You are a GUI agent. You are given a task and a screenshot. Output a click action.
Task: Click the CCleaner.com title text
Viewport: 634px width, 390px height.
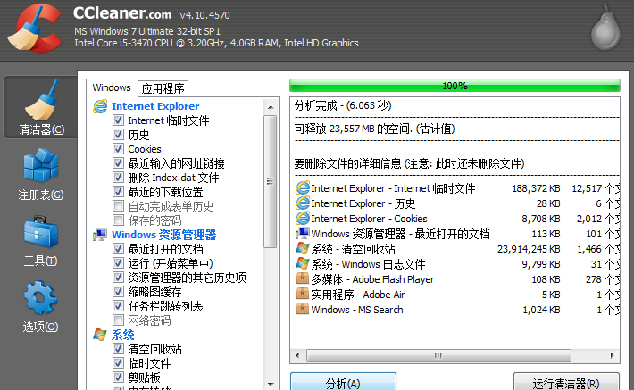coord(122,13)
